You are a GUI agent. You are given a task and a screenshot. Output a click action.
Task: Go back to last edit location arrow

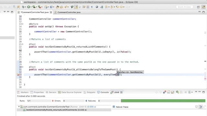click(117, 7)
